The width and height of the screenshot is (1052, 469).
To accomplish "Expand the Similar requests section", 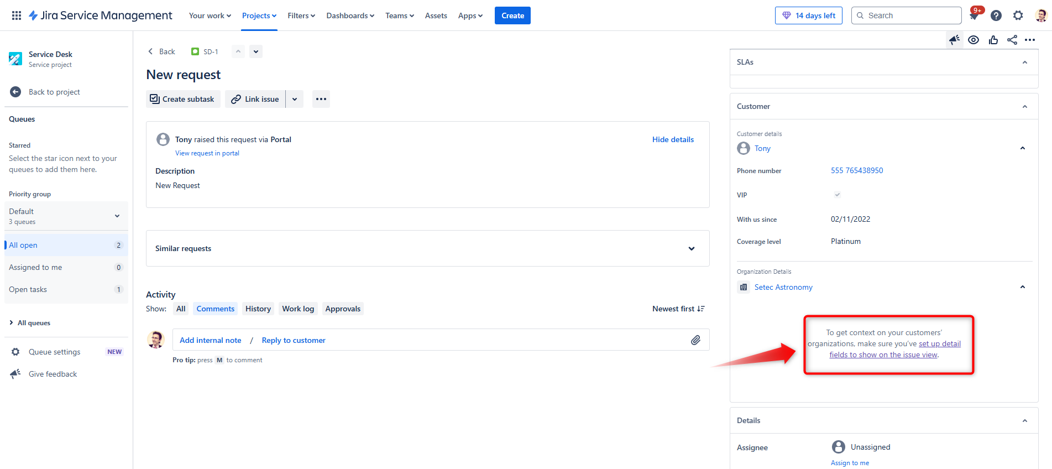I will point(692,248).
